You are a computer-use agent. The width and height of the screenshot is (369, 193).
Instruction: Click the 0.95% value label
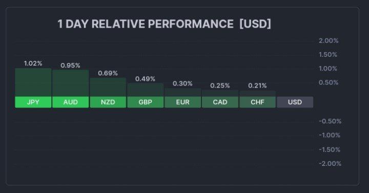point(70,66)
